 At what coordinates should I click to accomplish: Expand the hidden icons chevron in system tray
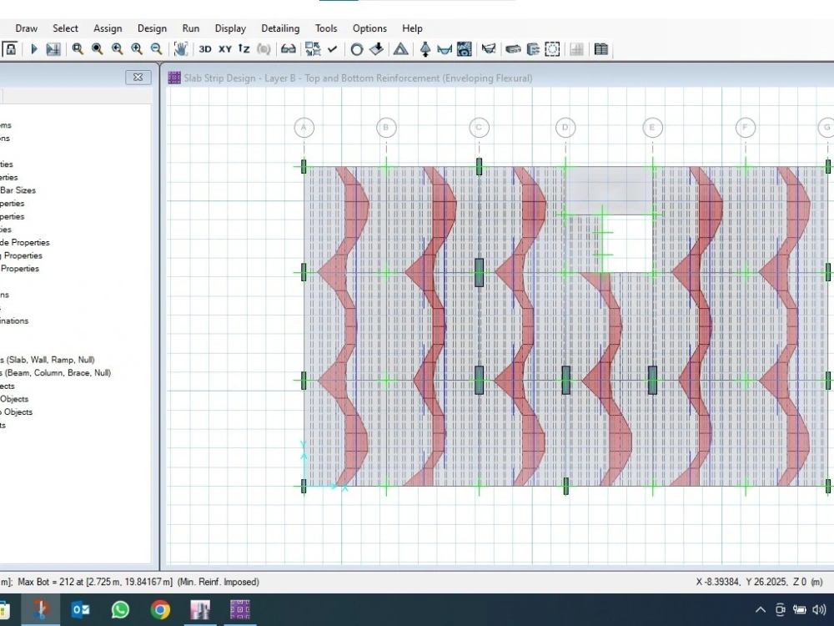pyautogui.click(x=761, y=609)
